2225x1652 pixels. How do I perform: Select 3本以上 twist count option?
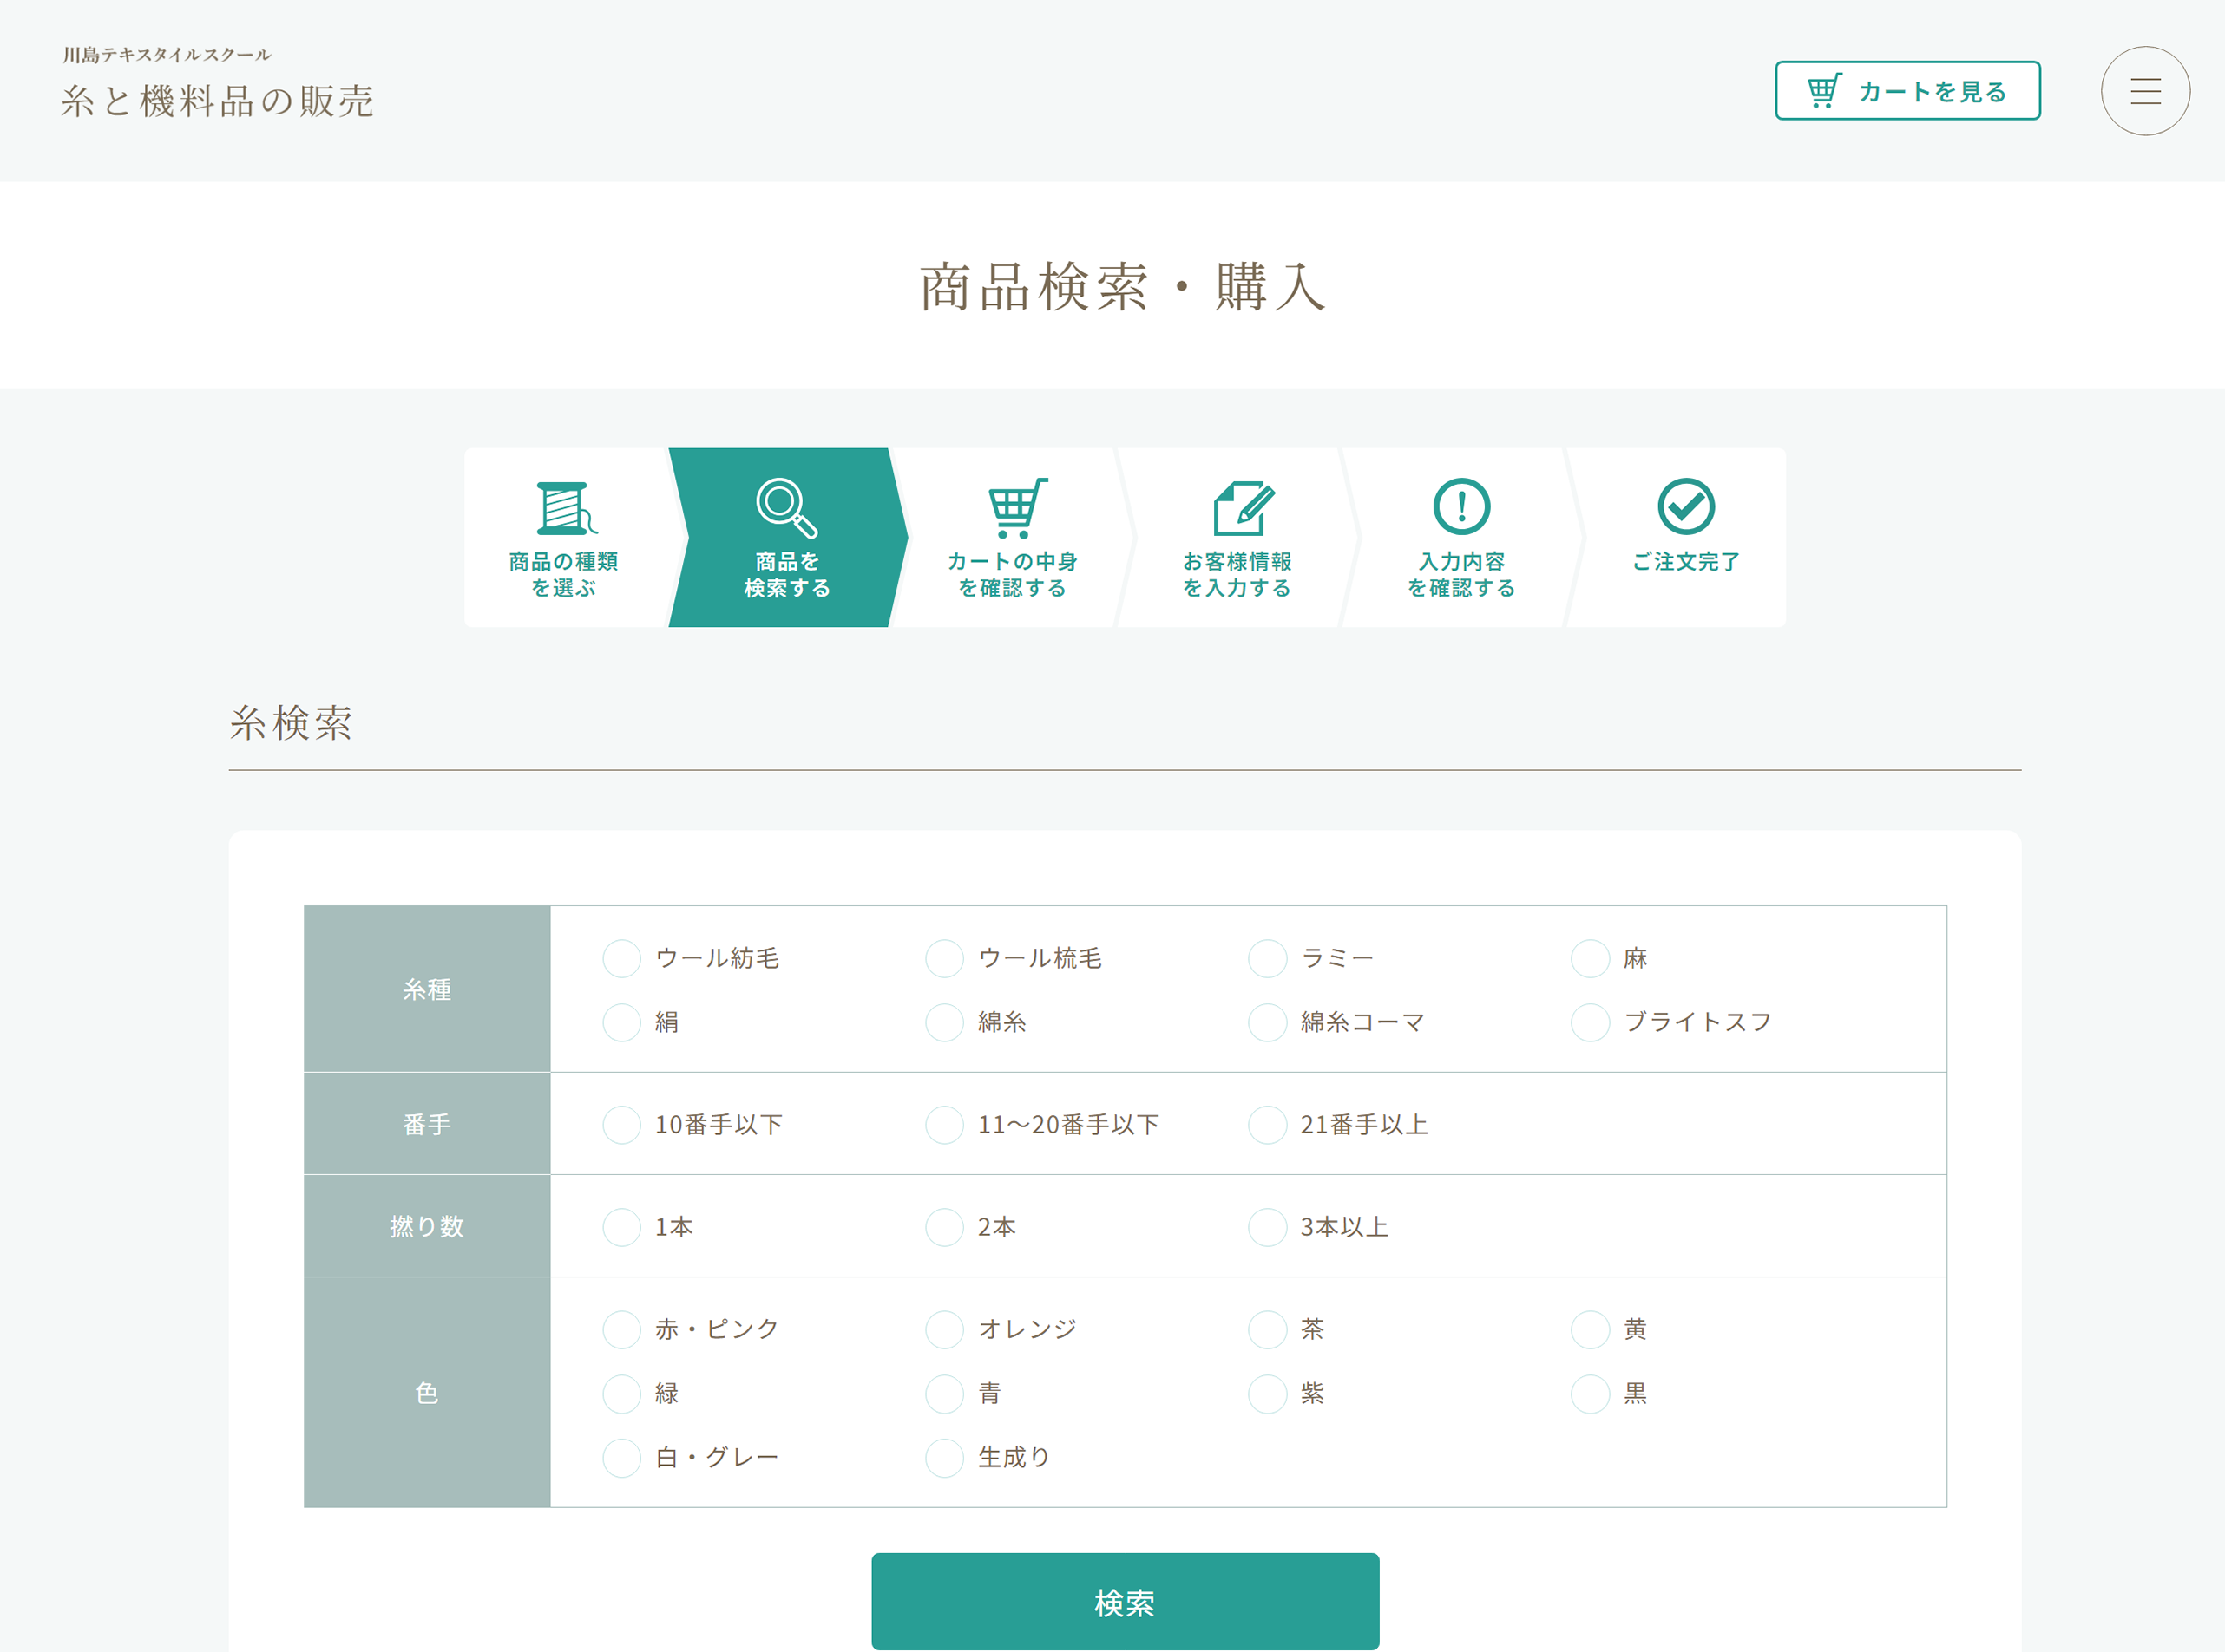click(x=1267, y=1226)
